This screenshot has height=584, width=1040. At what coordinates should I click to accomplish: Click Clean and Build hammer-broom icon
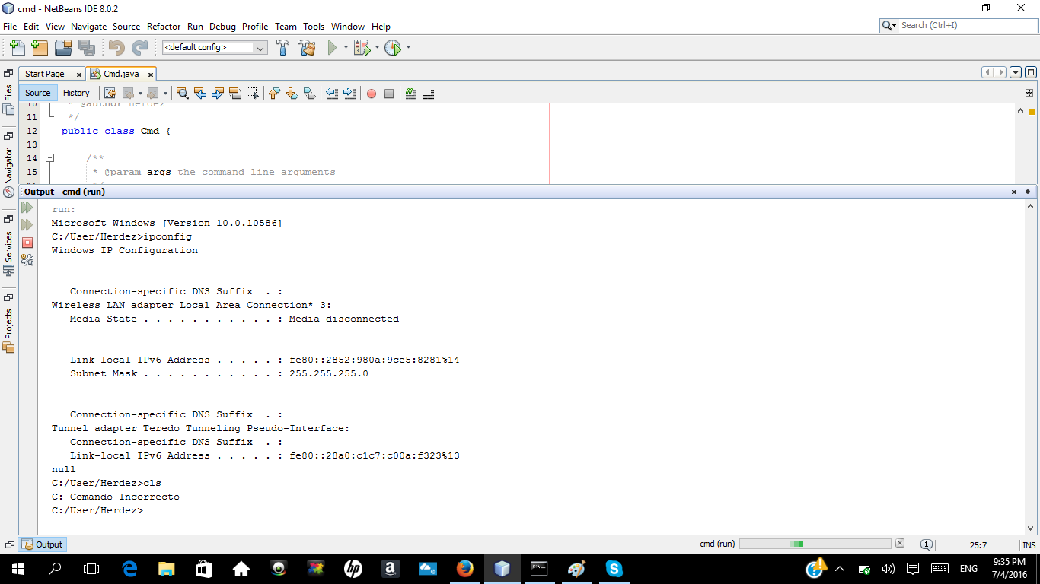307,48
